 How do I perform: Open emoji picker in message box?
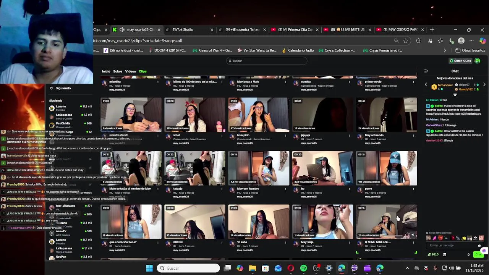(479, 246)
